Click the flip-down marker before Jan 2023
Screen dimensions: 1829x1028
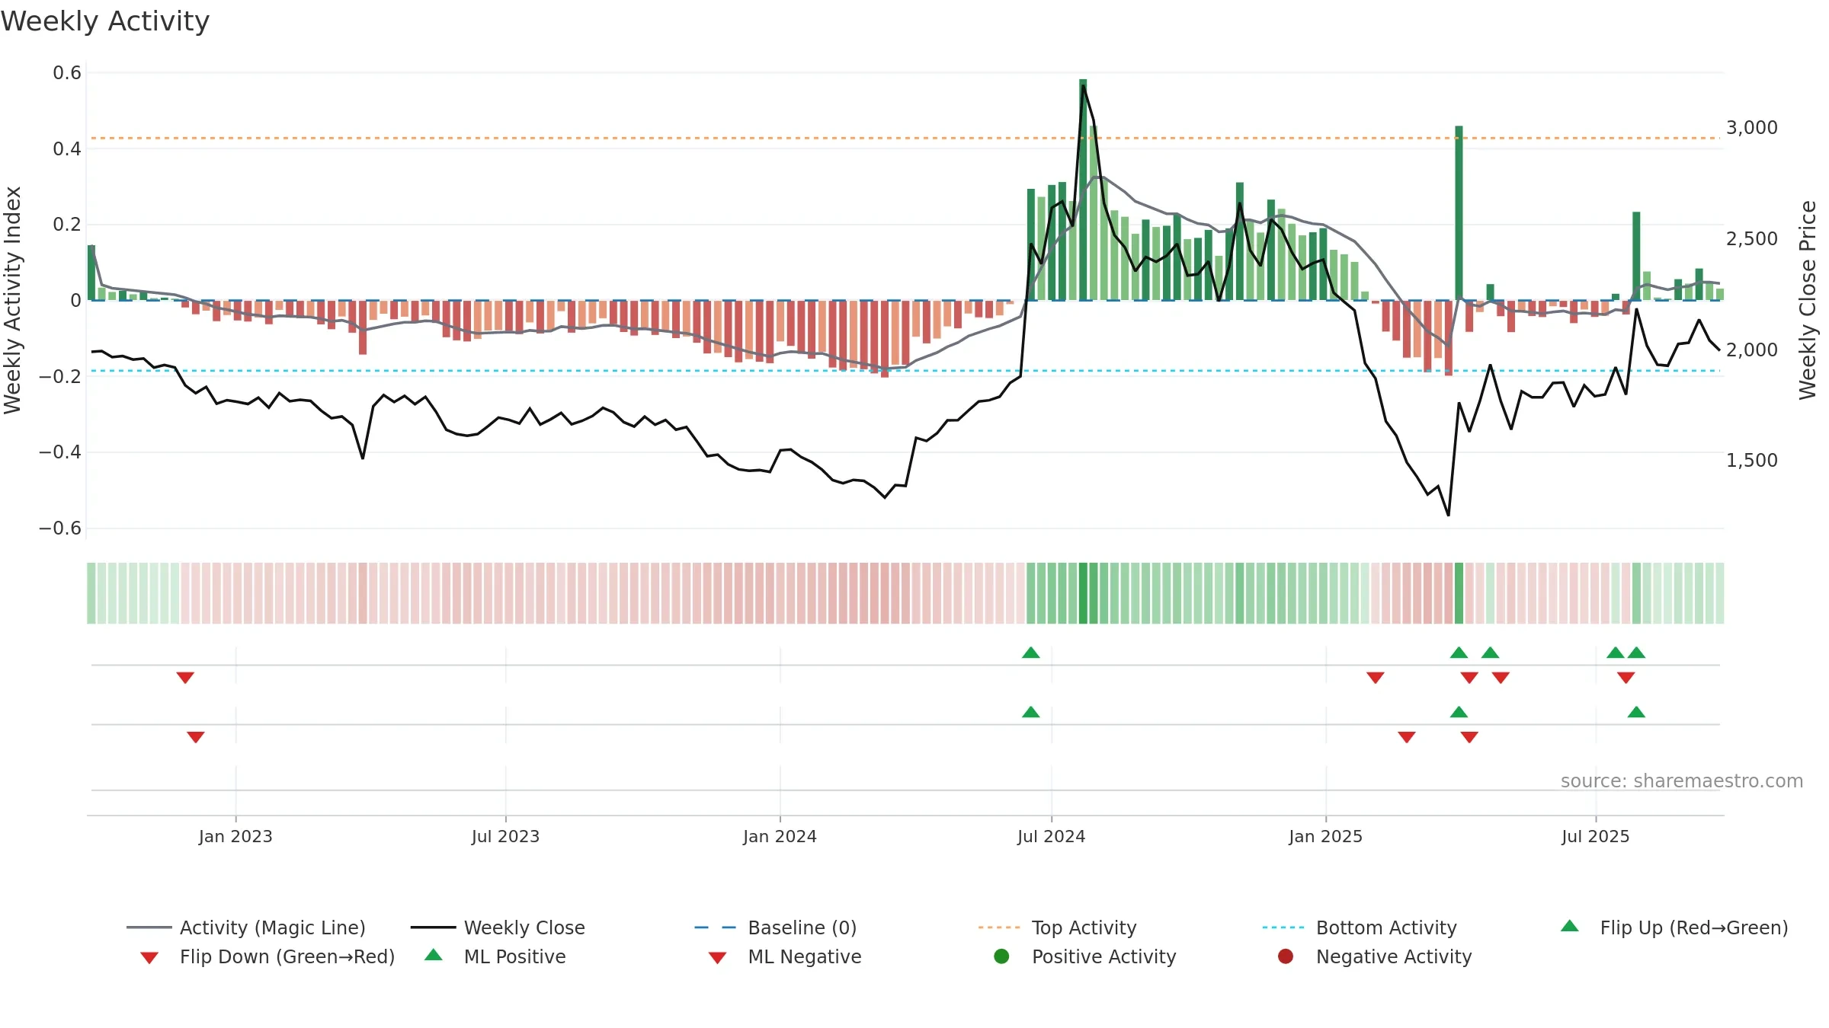pyautogui.click(x=185, y=678)
